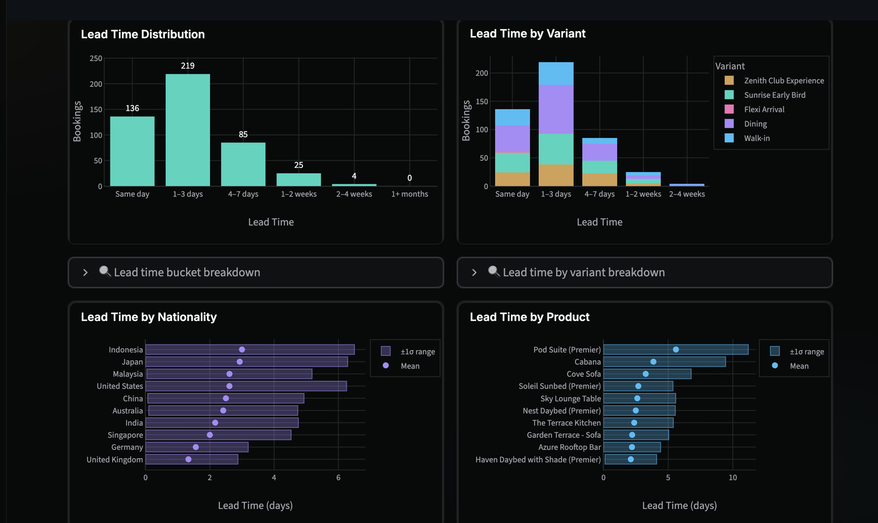The height and width of the screenshot is (523, 878).
Task: Click the 2–4 weeks bar showing 4 bookings
Action: point(354,185)
